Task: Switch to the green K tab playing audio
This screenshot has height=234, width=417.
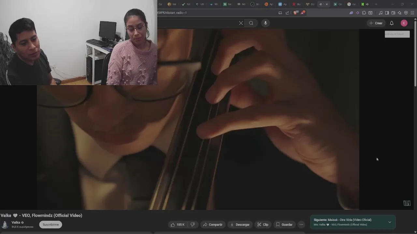Action: pyautogui.click(x=365, y=4)
